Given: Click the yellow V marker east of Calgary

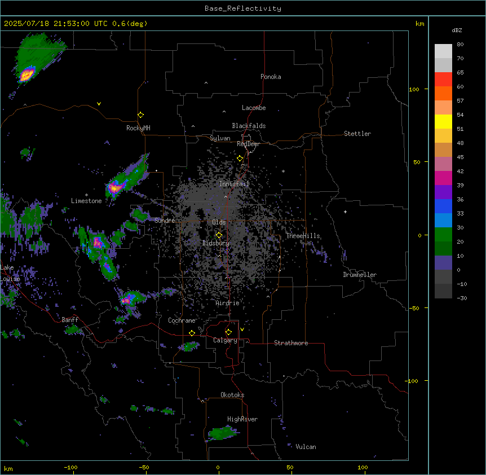Looking at the screenshot, I should click(242, 329).
